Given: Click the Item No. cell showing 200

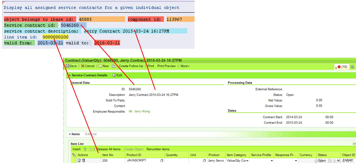Looking at the screenshot, I should pos(113,160).
